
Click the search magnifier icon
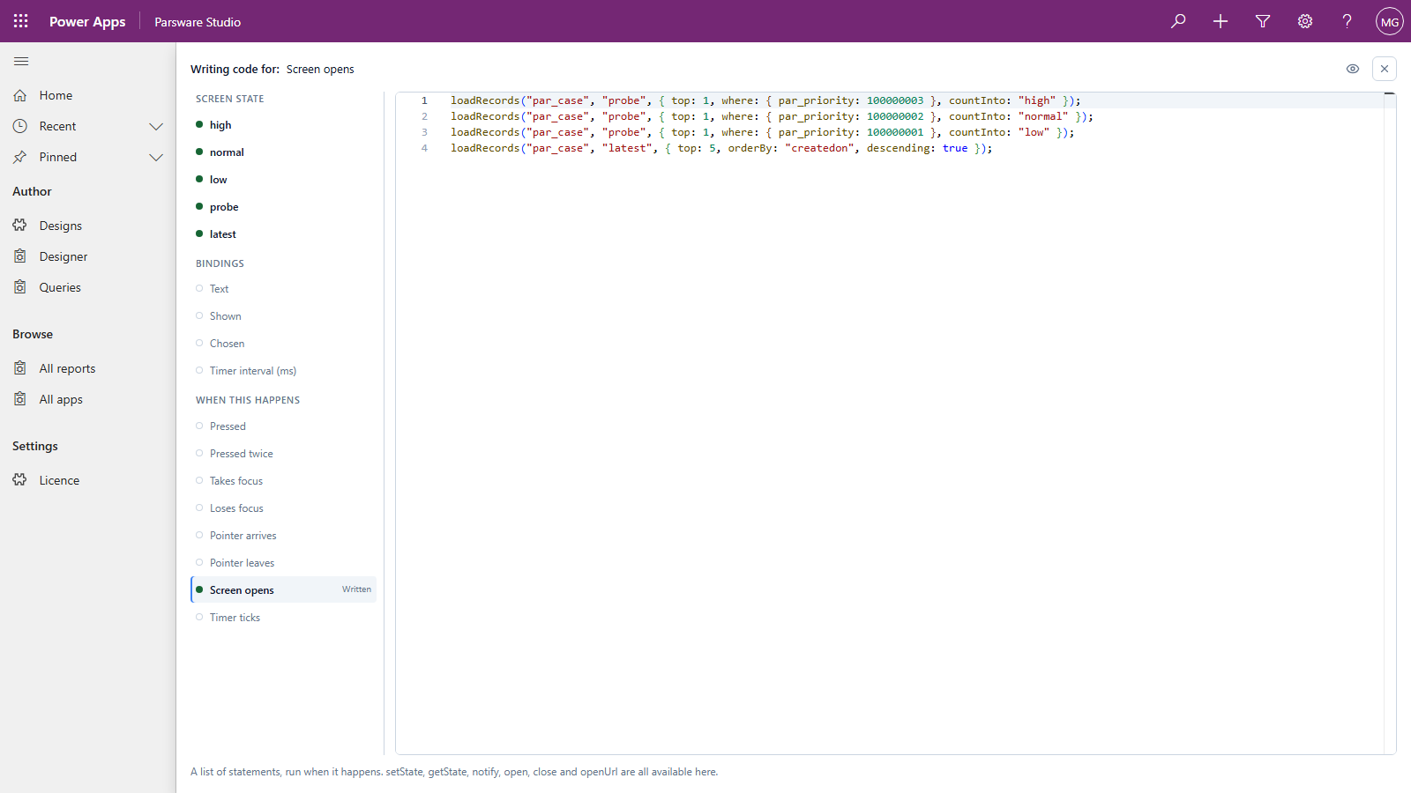coord(1178,21)
